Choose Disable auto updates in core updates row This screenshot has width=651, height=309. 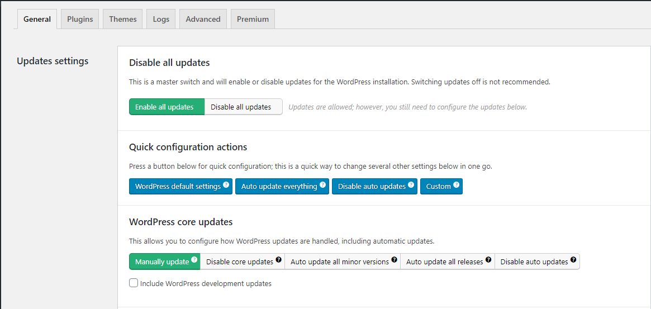pyautogui.click(x=537, y=262)
